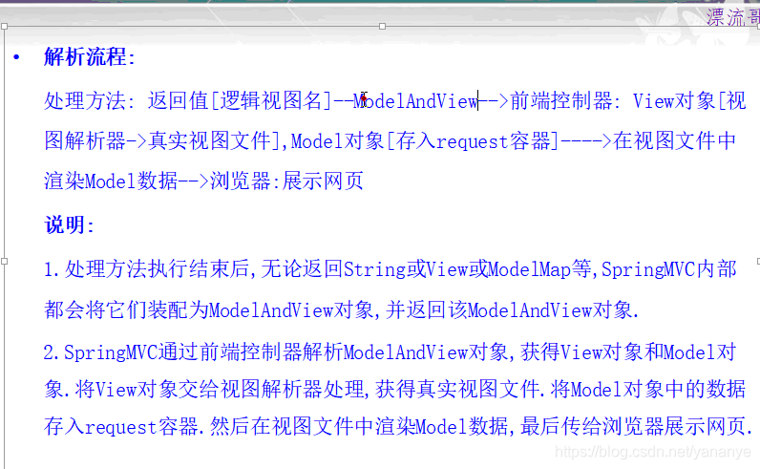Screen dimensions: 760x469
Task: Click "ModelAndView" in the first paragraph line
Action: [416, 101]
